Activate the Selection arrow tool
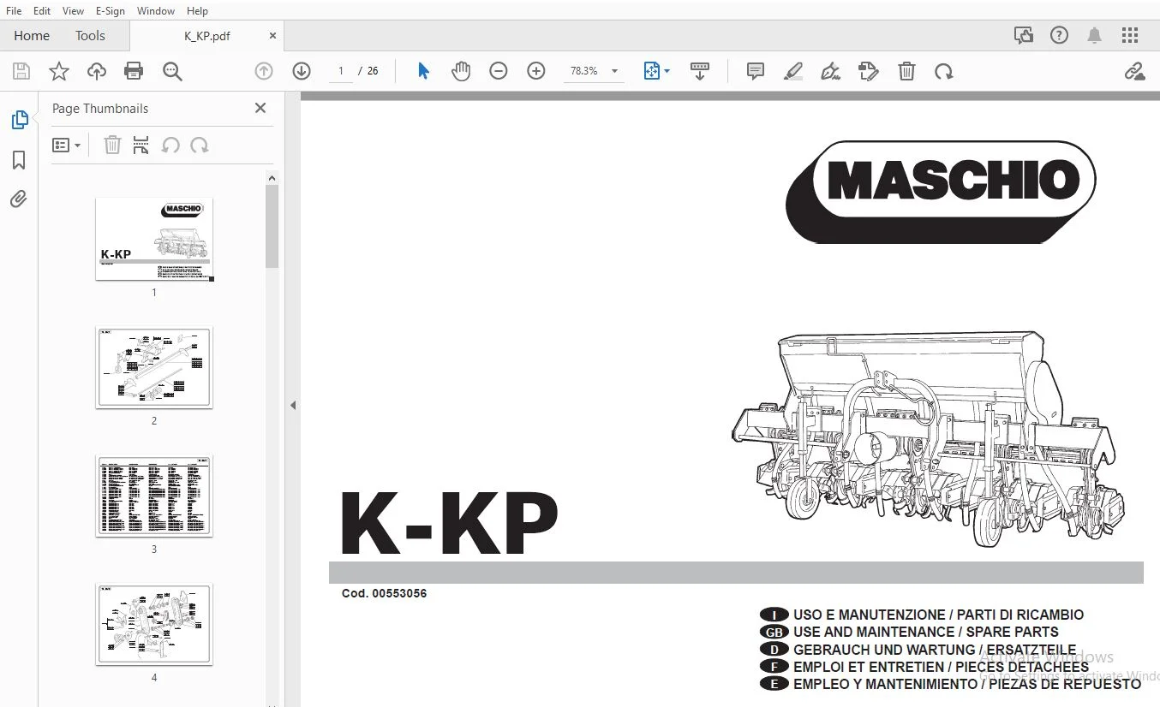This screenshot has width=1160, height=707. point(423,71)
